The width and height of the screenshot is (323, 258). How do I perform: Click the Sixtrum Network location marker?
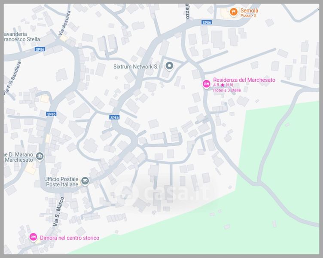point(169,66)
